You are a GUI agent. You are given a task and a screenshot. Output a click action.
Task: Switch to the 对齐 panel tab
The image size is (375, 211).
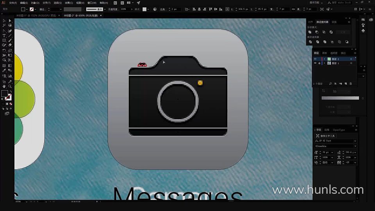coord(311,22)
